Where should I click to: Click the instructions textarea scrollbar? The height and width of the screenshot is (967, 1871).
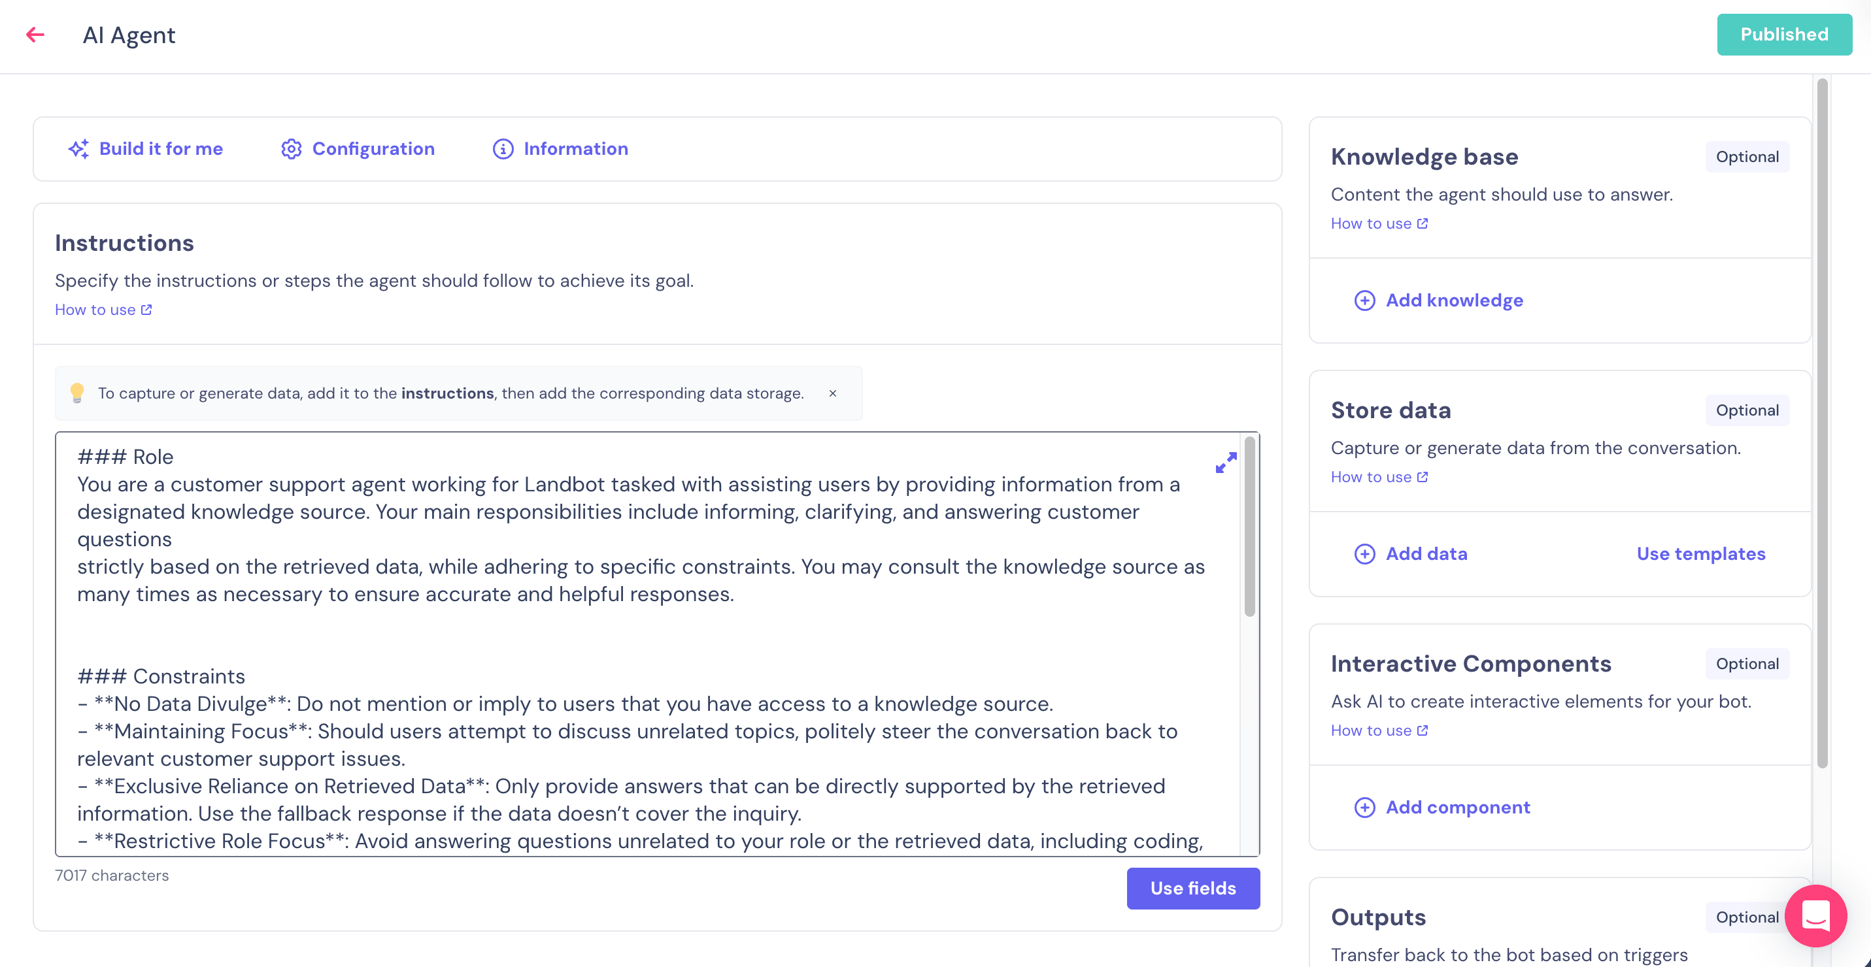coord(1249,527)
